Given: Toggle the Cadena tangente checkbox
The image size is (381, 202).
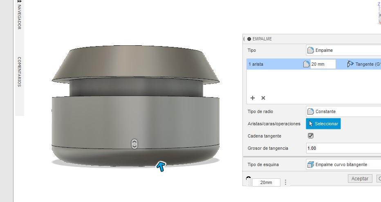Looking at the screenshot, I should tap(311, 136).
